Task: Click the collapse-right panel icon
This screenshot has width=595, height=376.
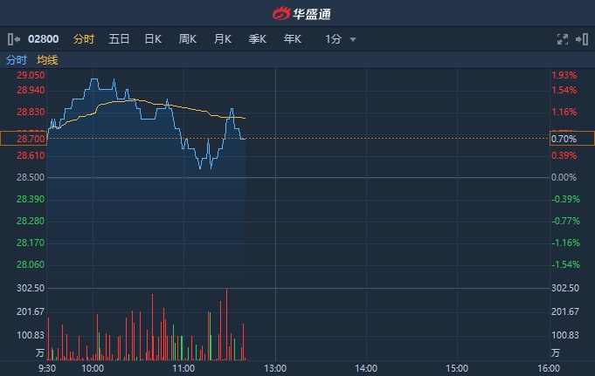Action: pos(583,38)
